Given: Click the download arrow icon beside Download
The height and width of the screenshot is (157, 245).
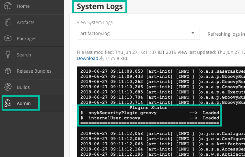Looking at the screenshot, I should (x=101, y=59).
